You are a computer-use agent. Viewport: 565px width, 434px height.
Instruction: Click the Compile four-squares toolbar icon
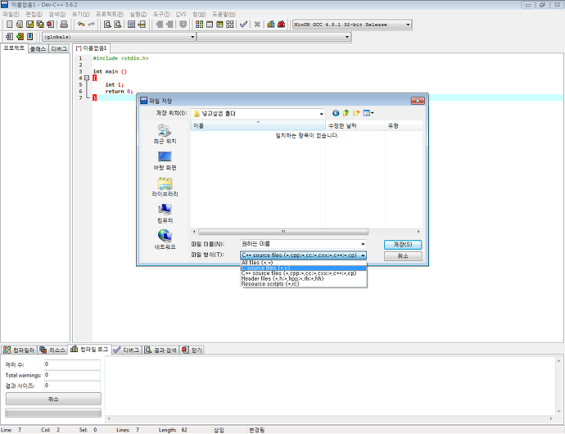tap(199, 24)
